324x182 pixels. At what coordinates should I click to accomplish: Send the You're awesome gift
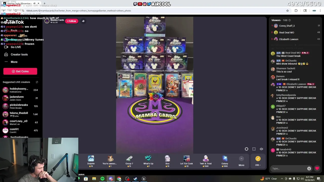tap(110, 161)
